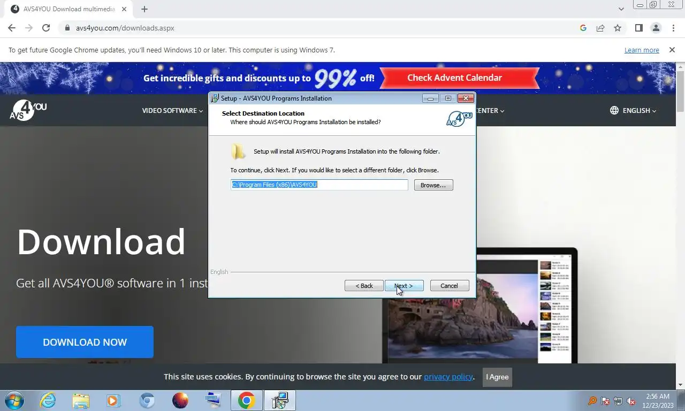Click I Agree on cookie notice
The width and height of the screenshot is (685, 411).
(x=497, y=377)
